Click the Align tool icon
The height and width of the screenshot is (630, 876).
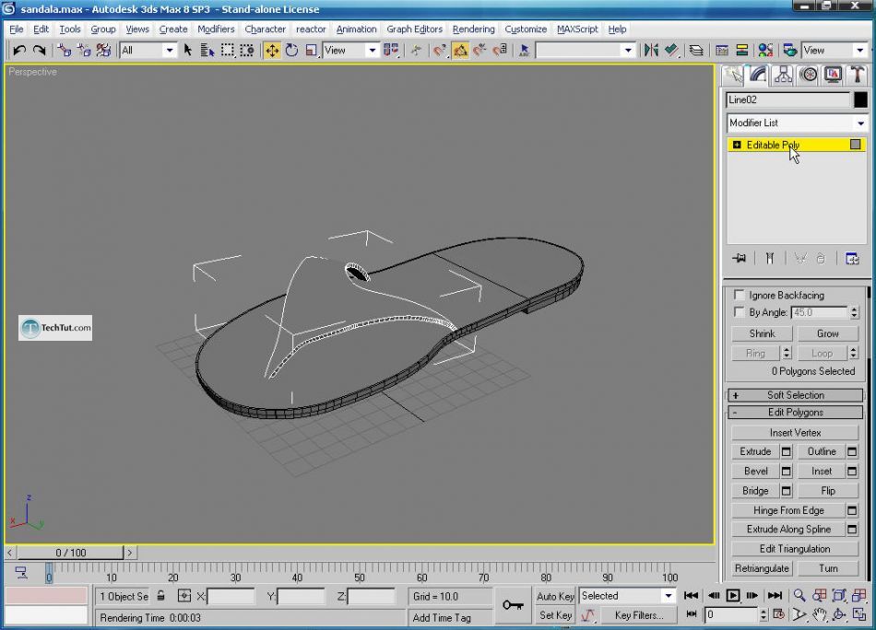(x=671, y=51)
